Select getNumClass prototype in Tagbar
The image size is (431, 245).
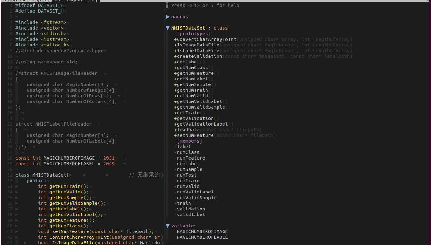coord(192,68)
